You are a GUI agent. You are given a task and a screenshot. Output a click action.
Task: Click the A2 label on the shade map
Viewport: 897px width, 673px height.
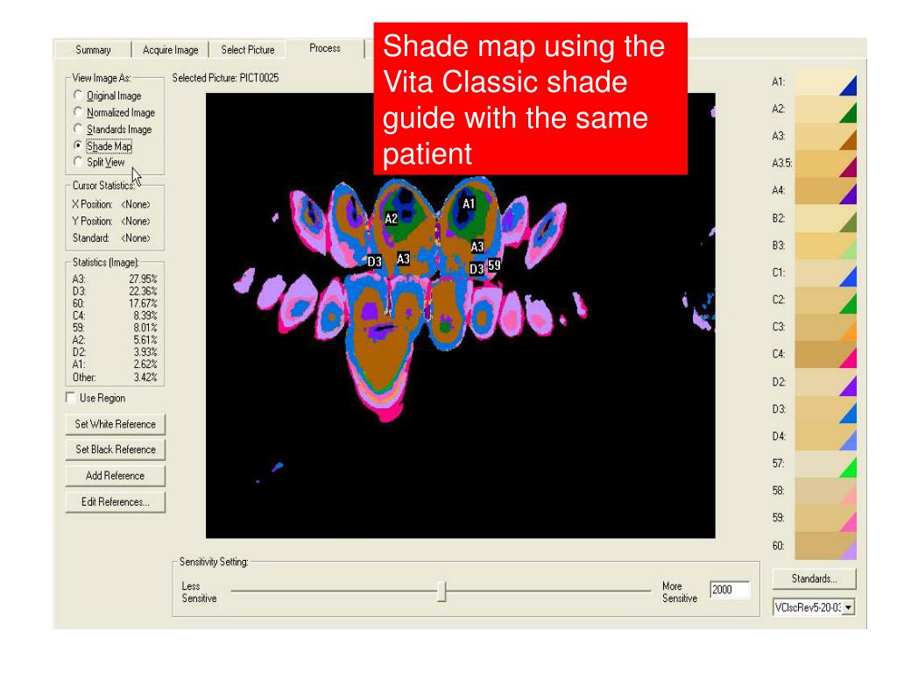click(391, 218)
